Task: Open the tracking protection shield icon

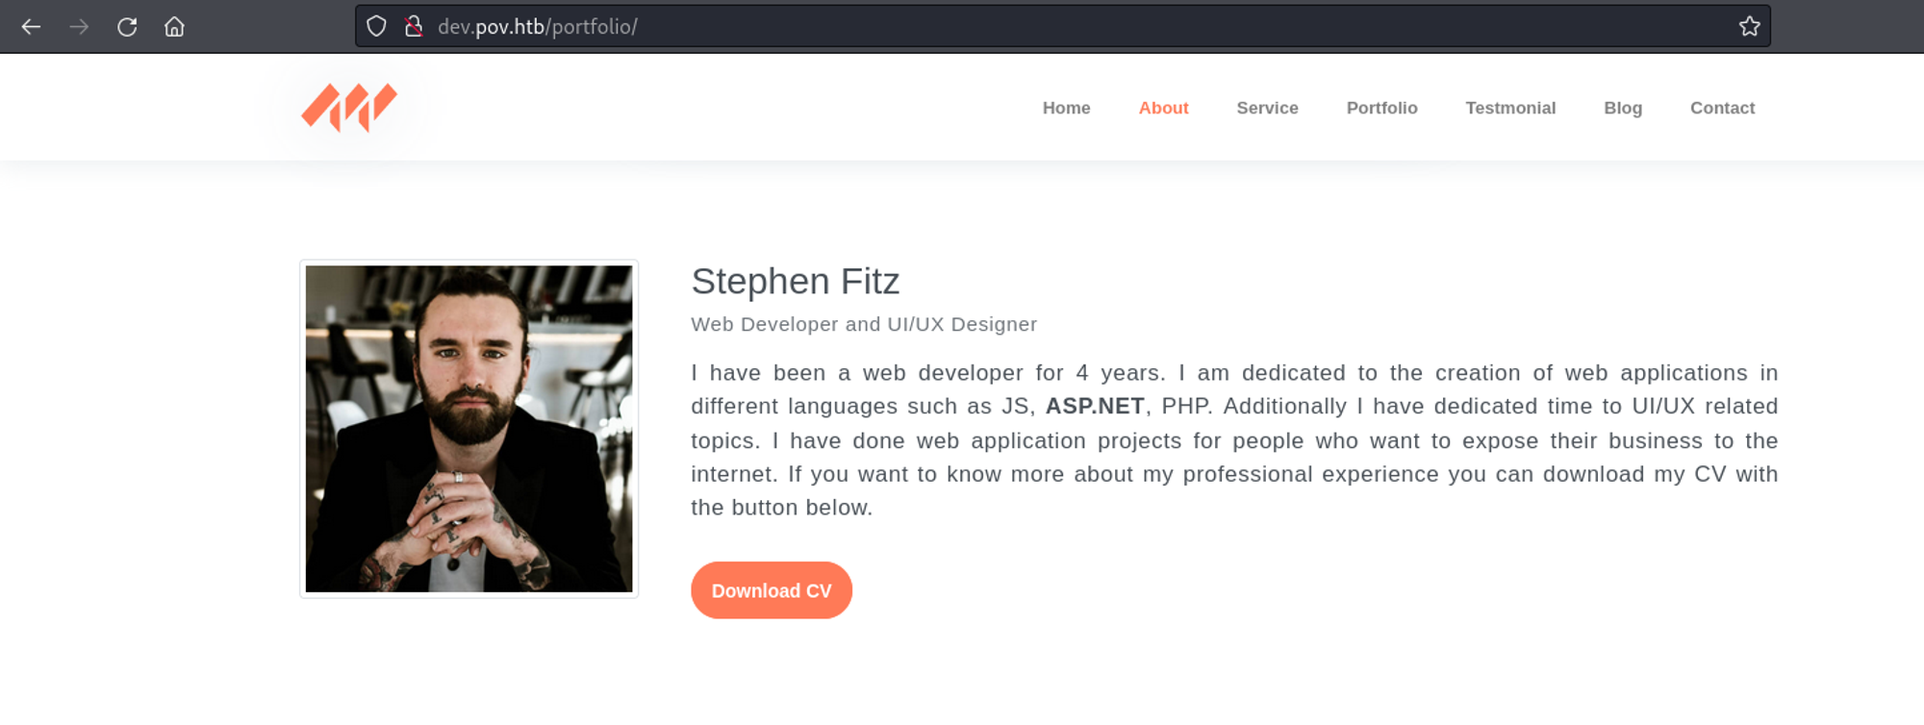Action: [x=376, y=27]
